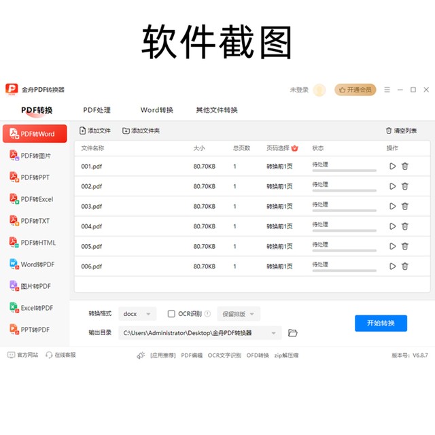
Task: Open the PDF转图片 conversion mode
Action: [x=30, y=156]
